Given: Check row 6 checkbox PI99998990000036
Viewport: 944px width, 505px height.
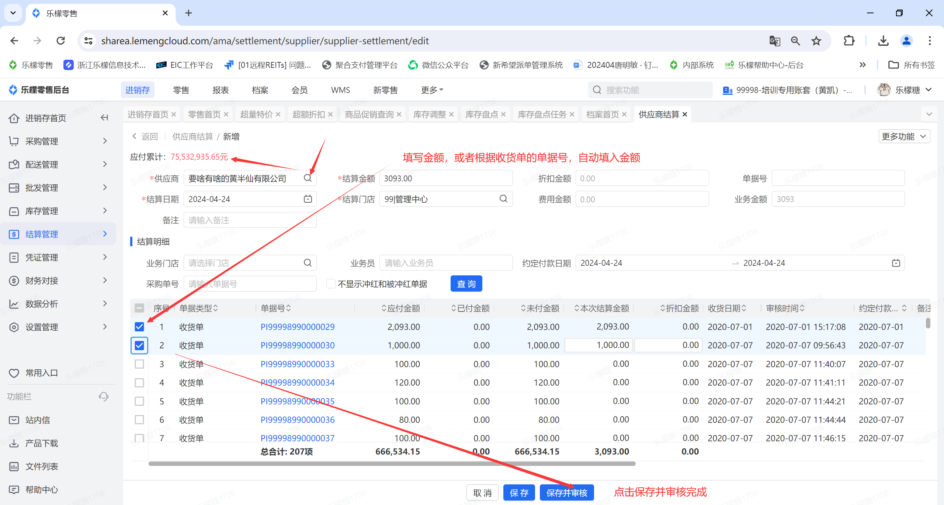Looking at the screenshot, I should 139,419.
